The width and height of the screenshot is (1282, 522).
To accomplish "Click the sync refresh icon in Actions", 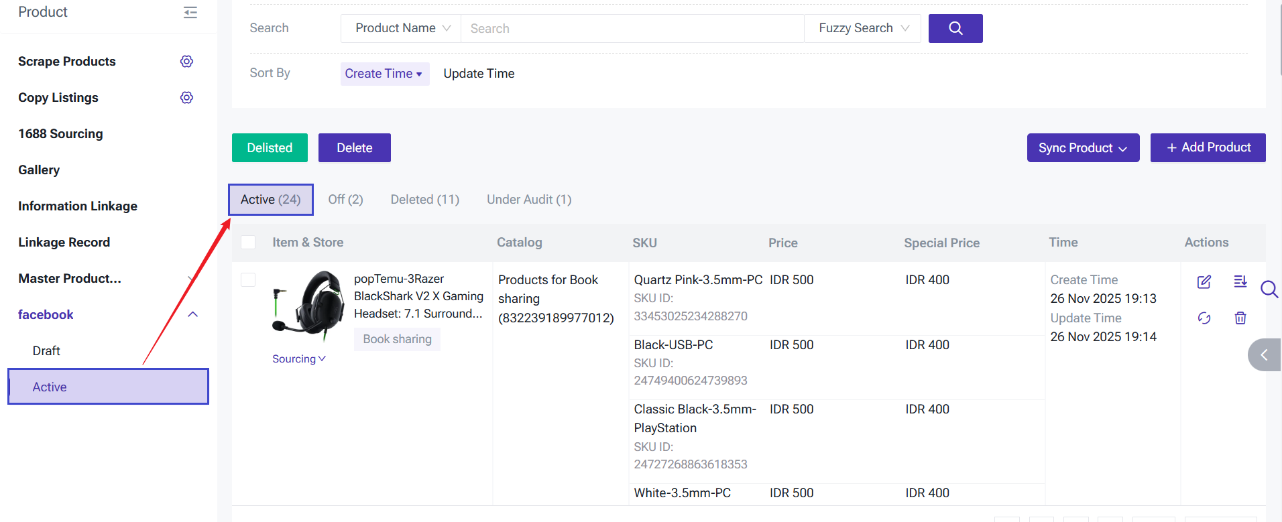I will coord(1204,318).
